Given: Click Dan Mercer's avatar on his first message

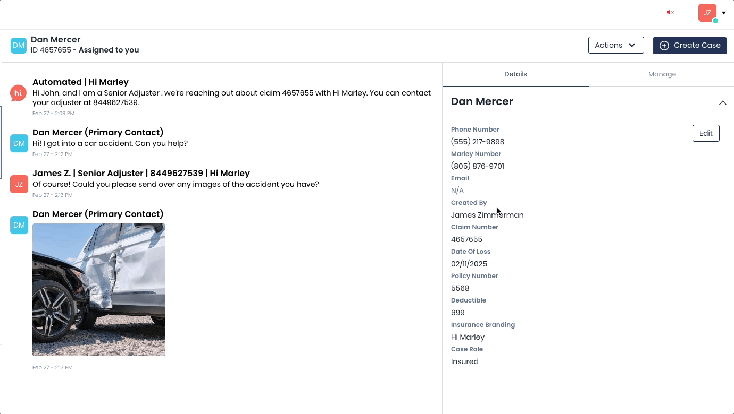Looking at the screenshot, I should pyautogui.click(x=19, y=143).
